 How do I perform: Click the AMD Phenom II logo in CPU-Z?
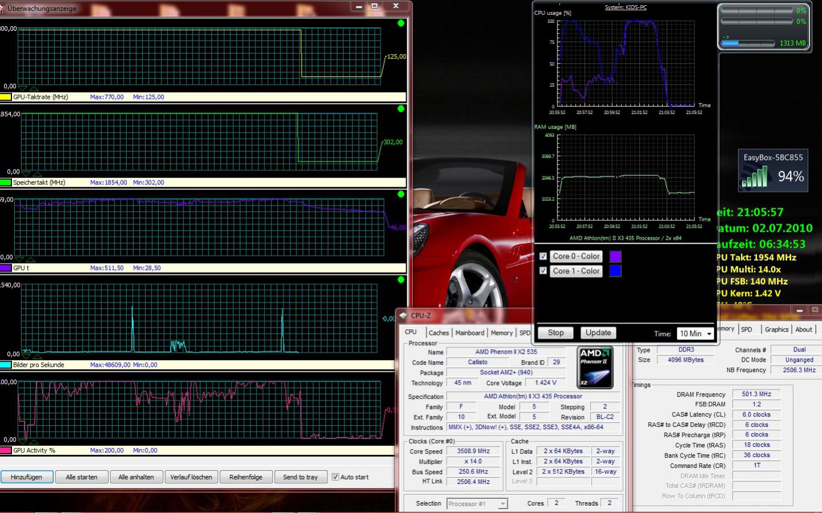click(595, 367)
